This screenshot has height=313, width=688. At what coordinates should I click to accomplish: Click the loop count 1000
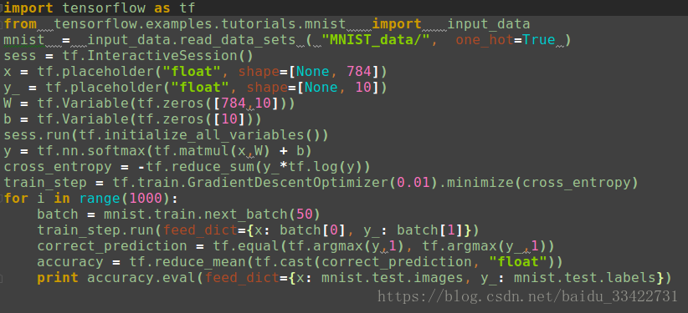point(146,199)
